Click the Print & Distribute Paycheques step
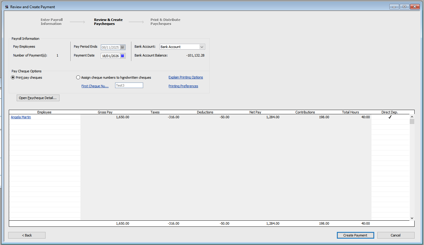Viewport: 424px width, 245px height. 165,22
